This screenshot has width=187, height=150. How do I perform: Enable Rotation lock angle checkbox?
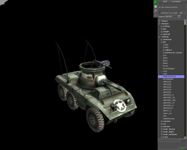(x=160, y=12)
